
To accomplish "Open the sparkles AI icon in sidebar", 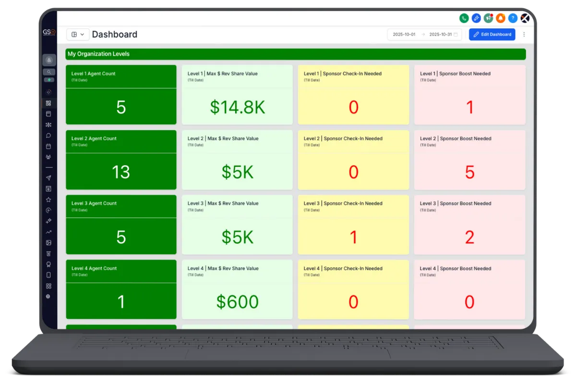I will (x=48, y=221).
